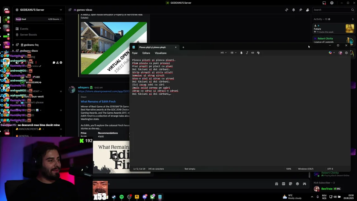Open the Discord inbox icon
Image resolution: width=357 pixels, height=201 pixels.
[x=324, y=3]
